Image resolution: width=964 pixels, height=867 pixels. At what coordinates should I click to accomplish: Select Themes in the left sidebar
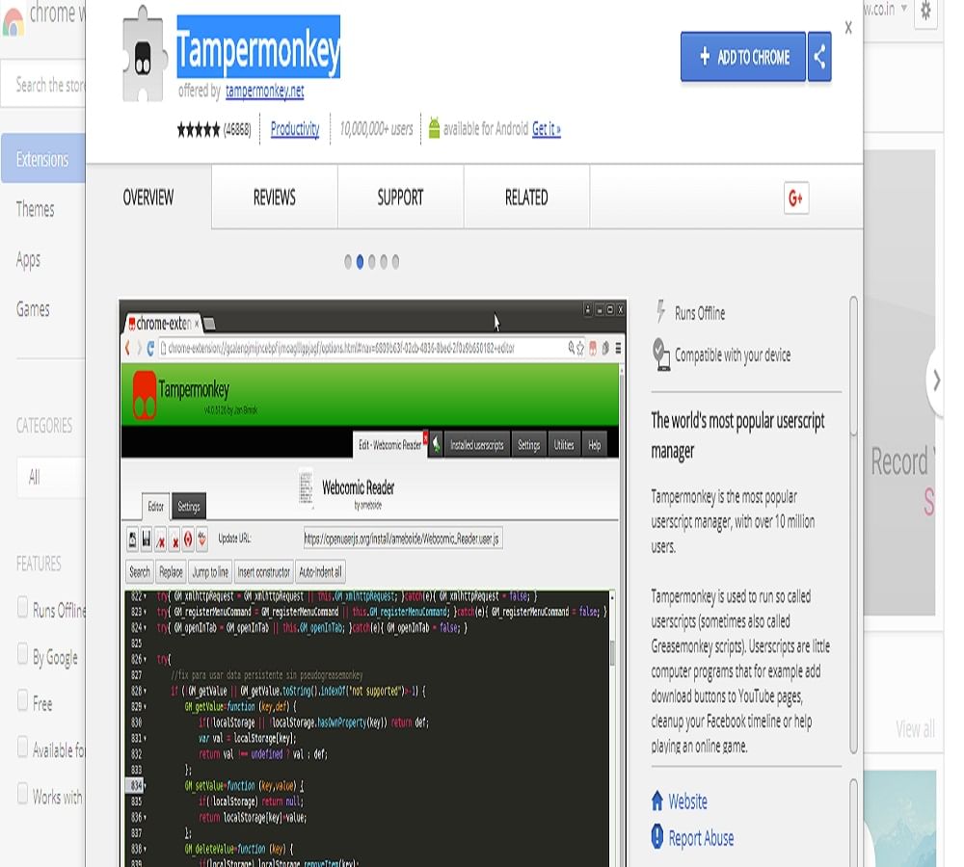pyautogui.click(x=36, y=209)
